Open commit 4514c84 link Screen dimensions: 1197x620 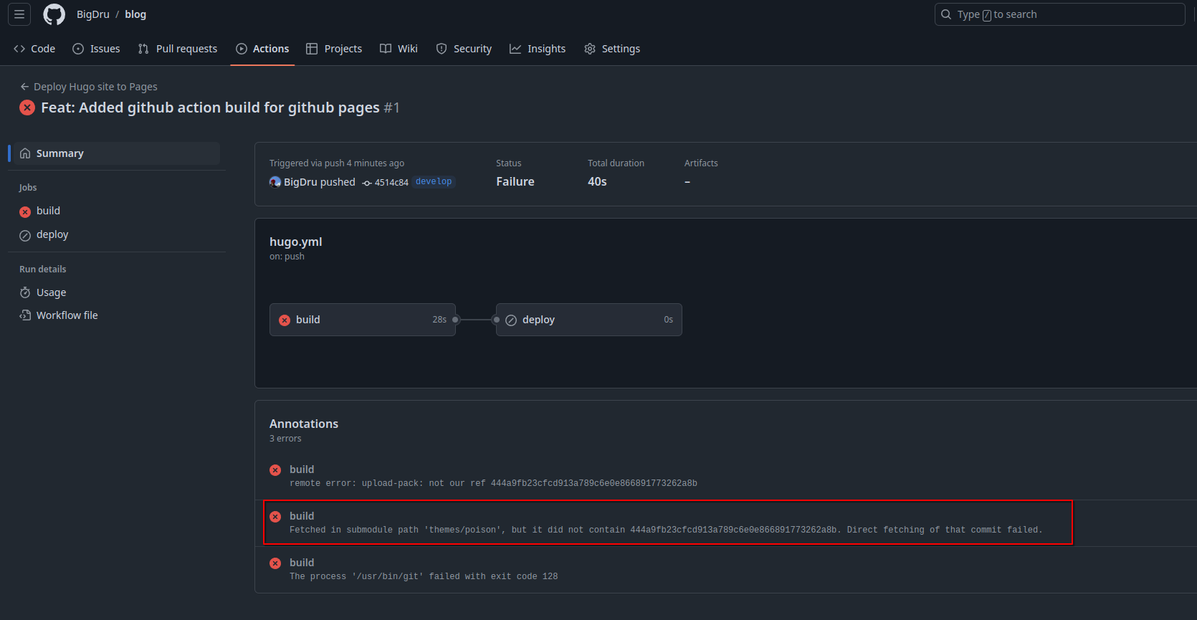click(391, 183)
